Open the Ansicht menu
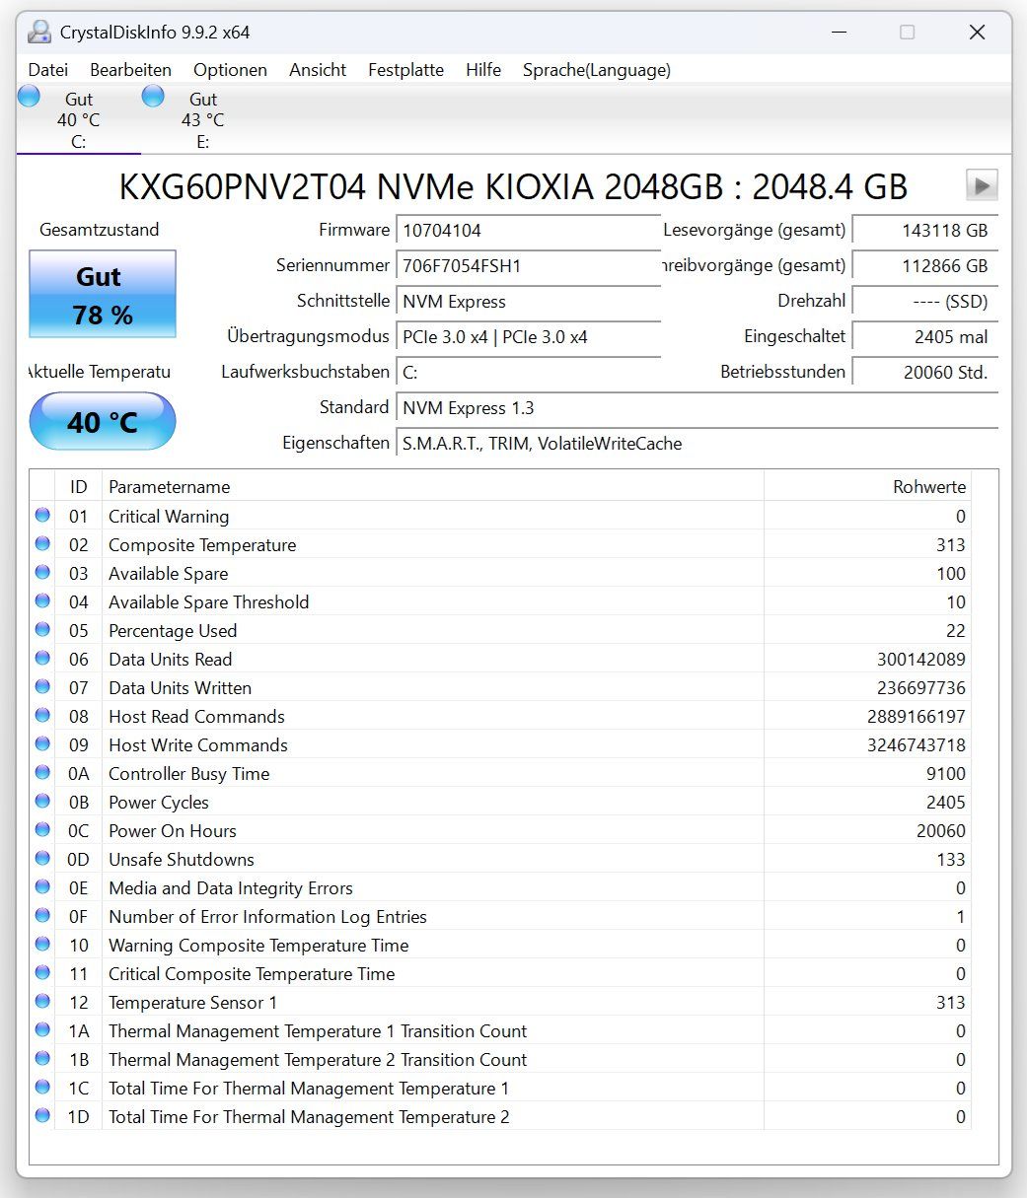 point(318,70)
